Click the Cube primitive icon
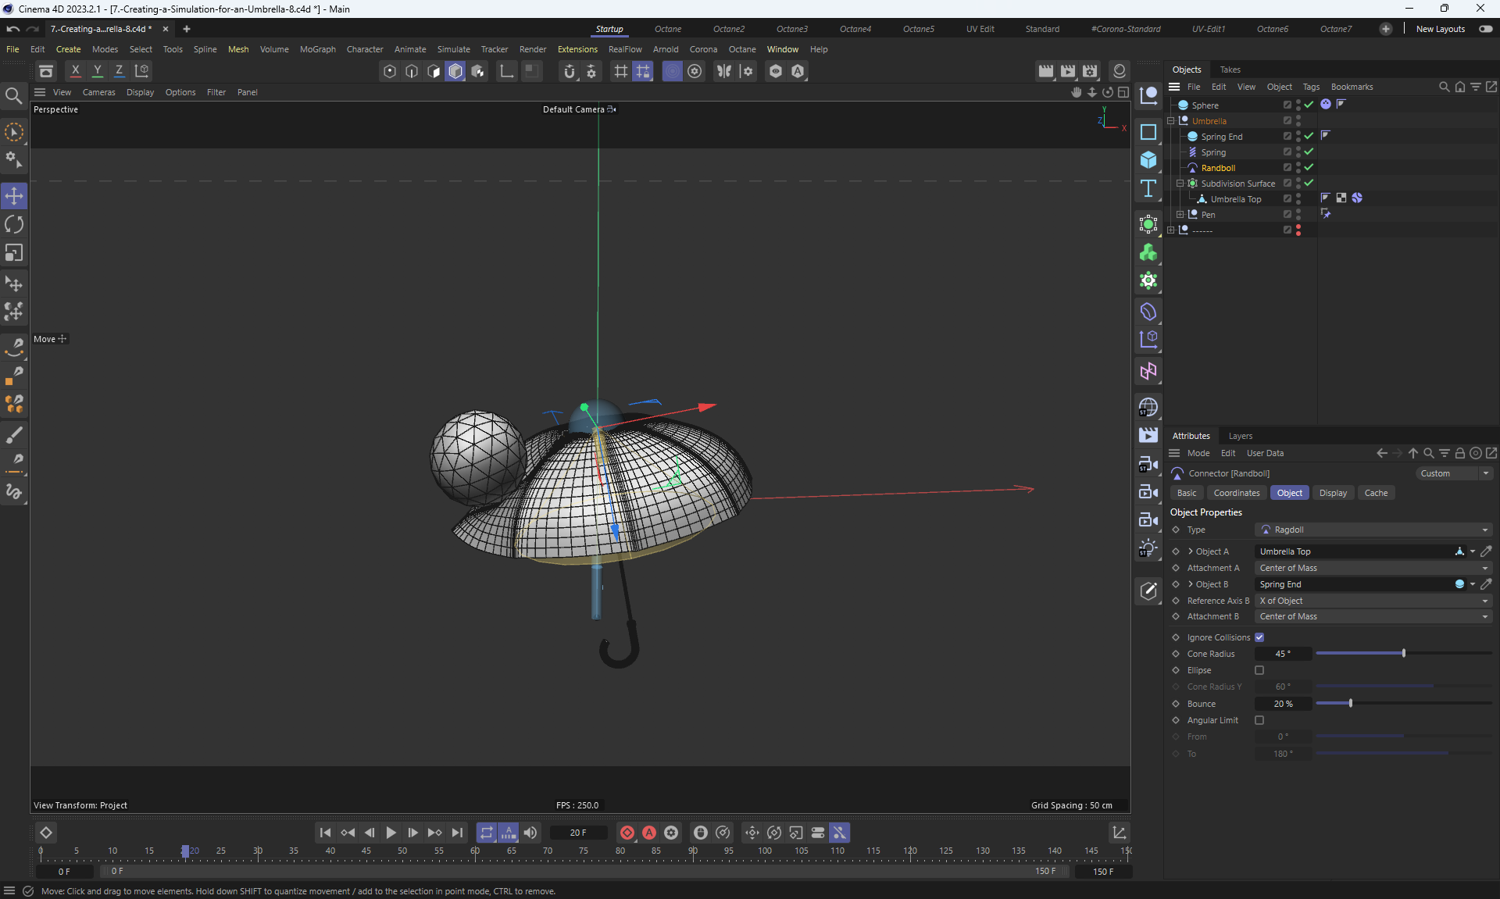 pos(1148,160)
